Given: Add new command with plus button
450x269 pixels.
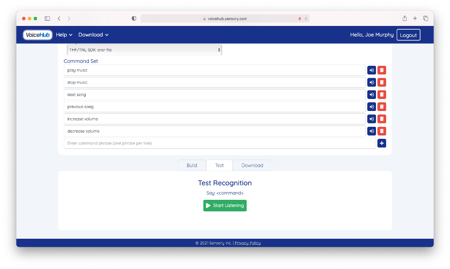Looking at the screenshot, I should tap(382, 143).
